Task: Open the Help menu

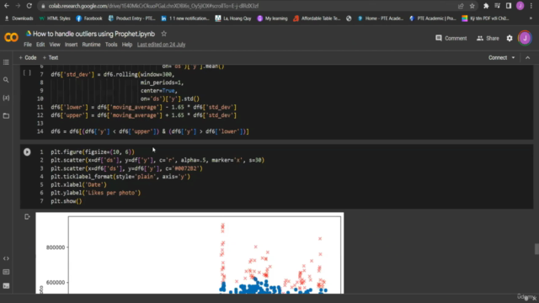Action: 127,45
